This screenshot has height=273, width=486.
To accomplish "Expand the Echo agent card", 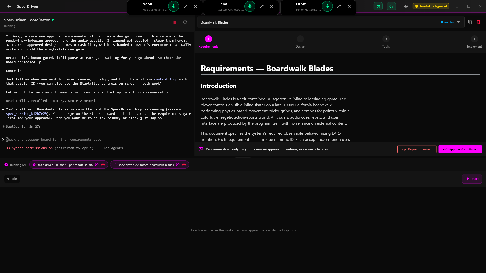I will (x=261, y=6).
